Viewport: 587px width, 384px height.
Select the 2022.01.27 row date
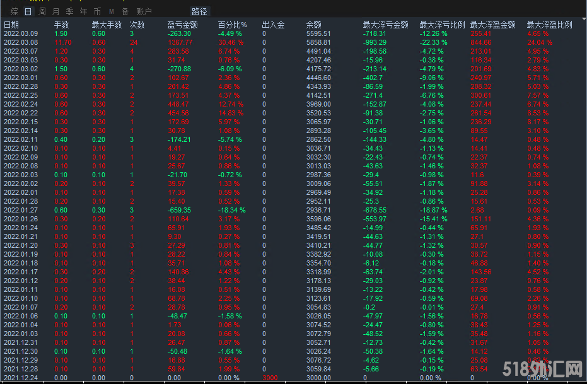21,210
